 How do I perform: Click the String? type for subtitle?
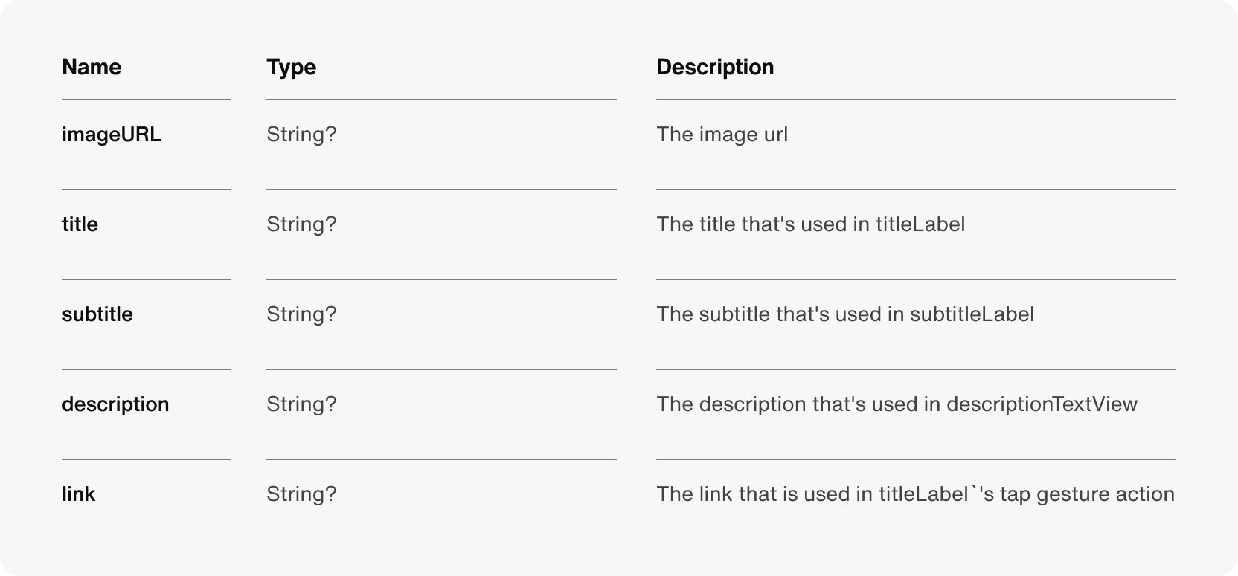click(301, 314)
